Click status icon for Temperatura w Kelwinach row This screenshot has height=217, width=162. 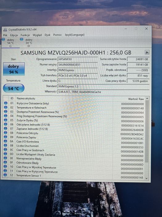coord(6,107)
